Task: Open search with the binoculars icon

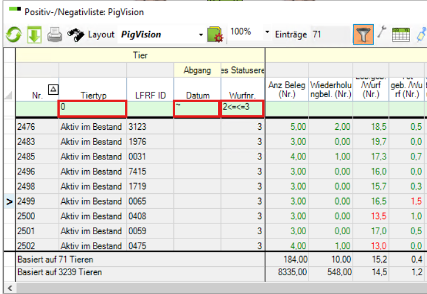Action: pyautogui.click(x=75, y=35)
